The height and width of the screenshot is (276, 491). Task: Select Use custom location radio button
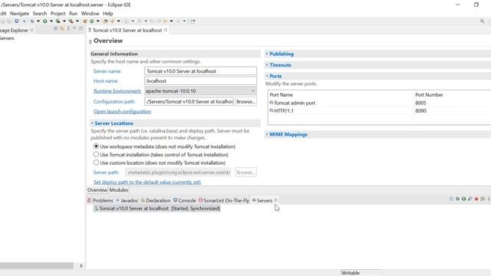pyautogui.click(x=96, y=163)
